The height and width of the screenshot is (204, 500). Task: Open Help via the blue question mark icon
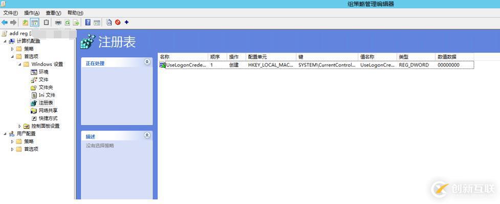click(88, 22)
